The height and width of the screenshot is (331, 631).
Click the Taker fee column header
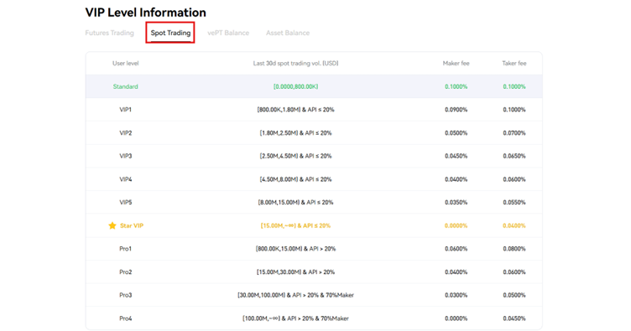[x=514, y=63]
